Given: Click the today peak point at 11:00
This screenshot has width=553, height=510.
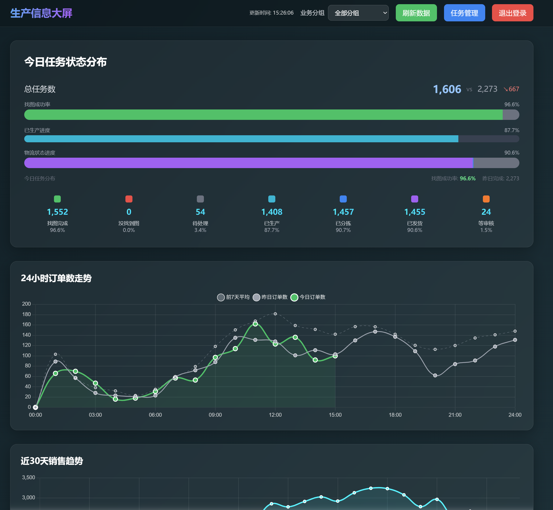Looking at the screenshot, I should [x=255, y=324].
